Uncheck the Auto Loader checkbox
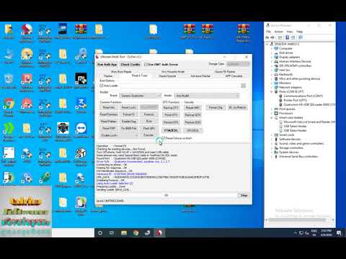 pyautogui.click(x=102, y=86)
